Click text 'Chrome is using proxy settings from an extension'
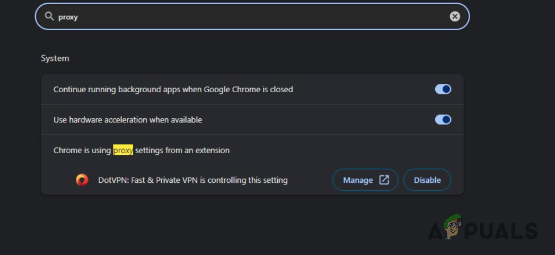555x255 pixels. tap(142, 150)
